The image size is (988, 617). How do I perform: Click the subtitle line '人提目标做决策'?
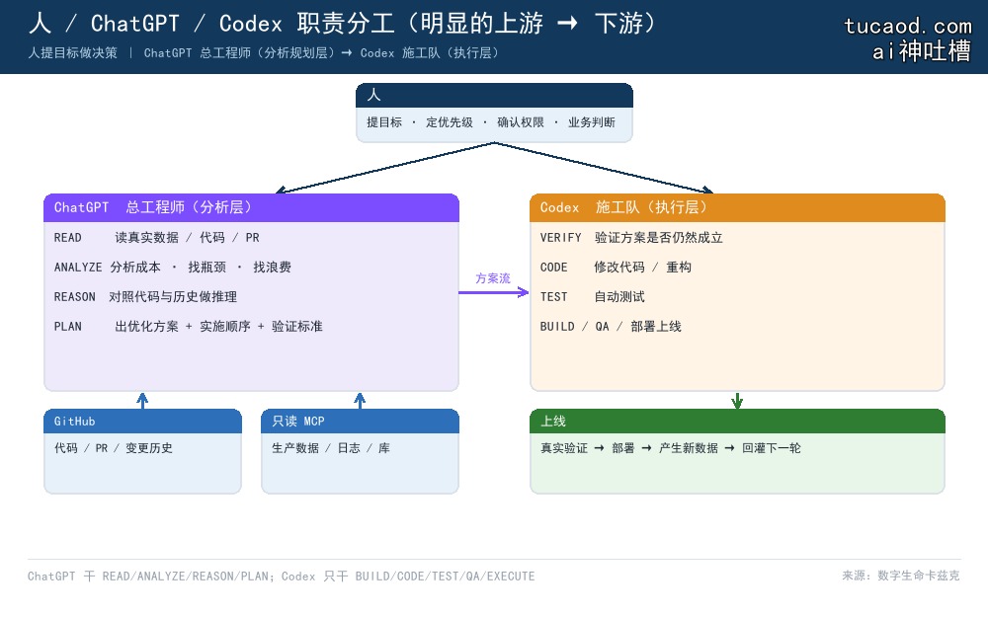point(72,53)
